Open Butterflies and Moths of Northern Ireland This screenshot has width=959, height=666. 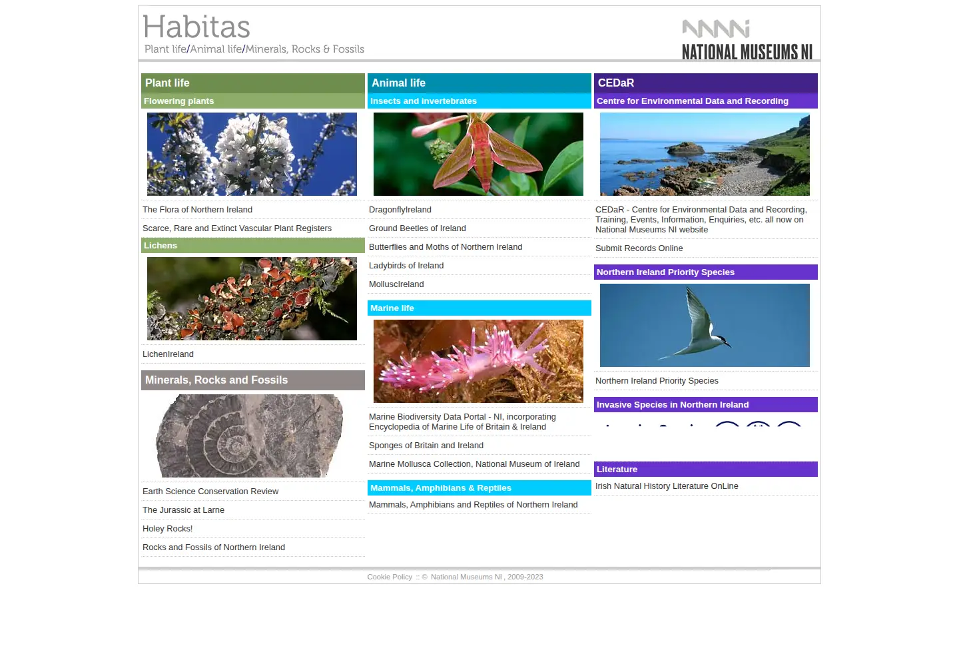click(446, 247)
